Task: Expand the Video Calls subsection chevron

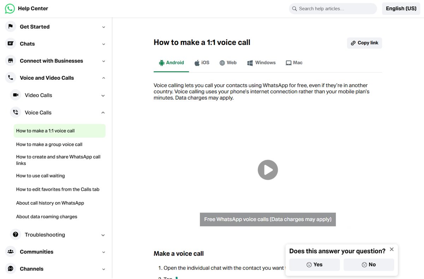Action: coord(103,95)
